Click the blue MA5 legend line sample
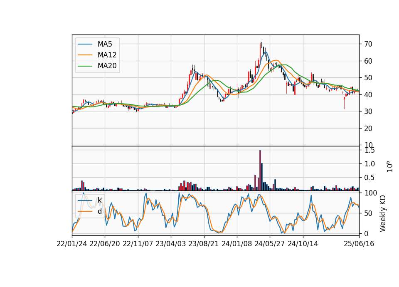The image size is (399, 287). tap(85, 44)
